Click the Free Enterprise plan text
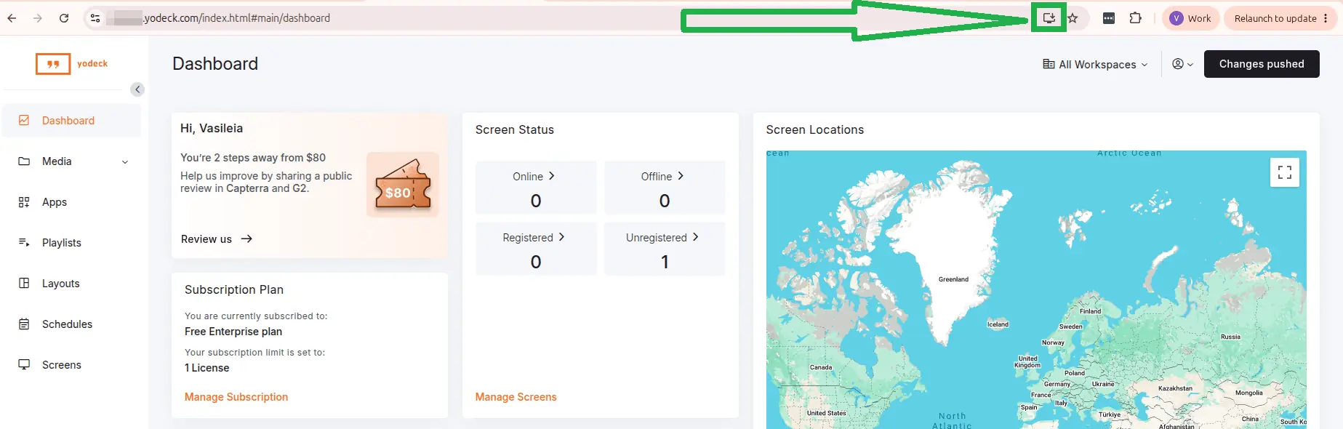The width and height of the screenshot is (1343, 429). [x=233, y=332]
